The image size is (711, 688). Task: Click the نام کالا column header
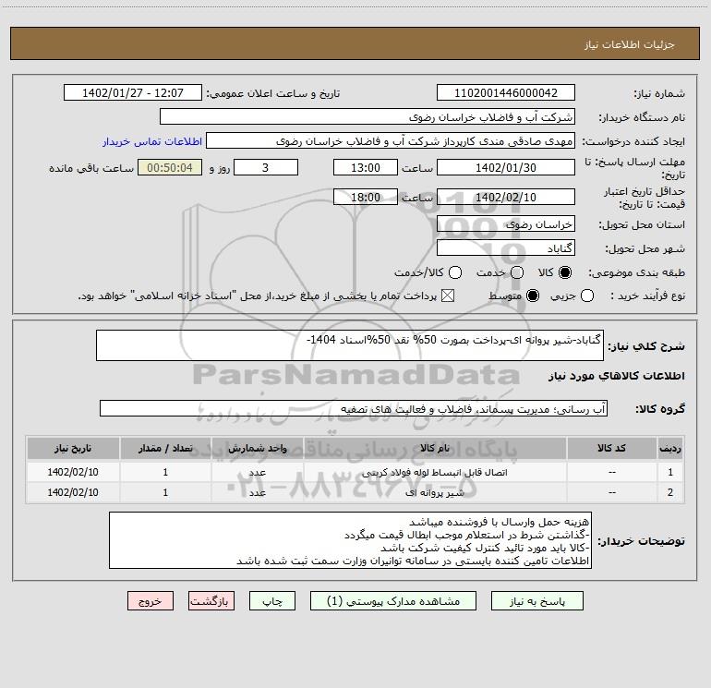tap(434, 448)
